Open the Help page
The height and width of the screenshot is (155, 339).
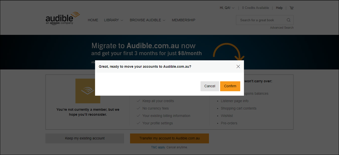[279, 8]
